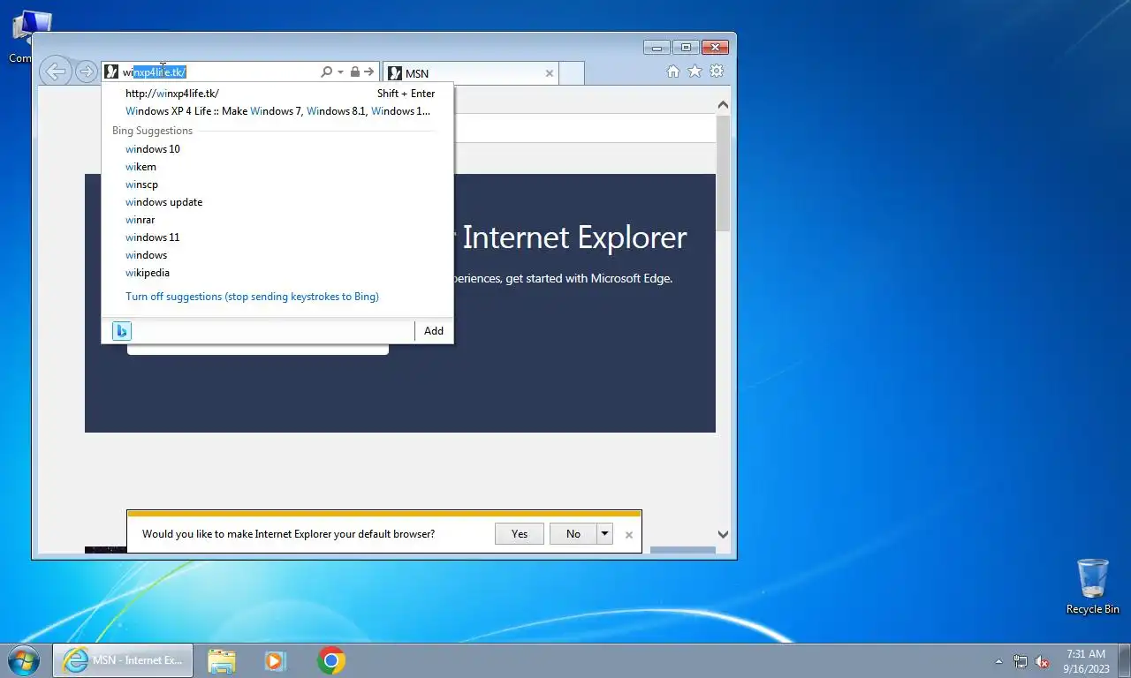The image size is (1131, 678).
Task: Click No on default browser prompt
Action: (x=573, y=534)
